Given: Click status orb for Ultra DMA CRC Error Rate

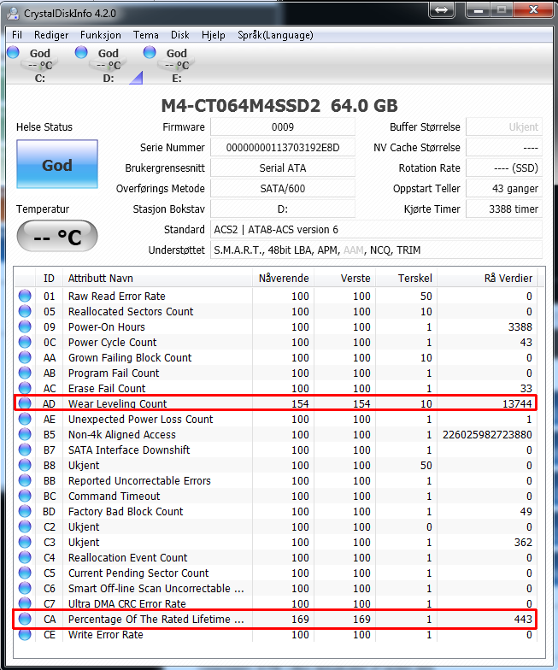Looking at the screenshot, I should click(25, 603).
